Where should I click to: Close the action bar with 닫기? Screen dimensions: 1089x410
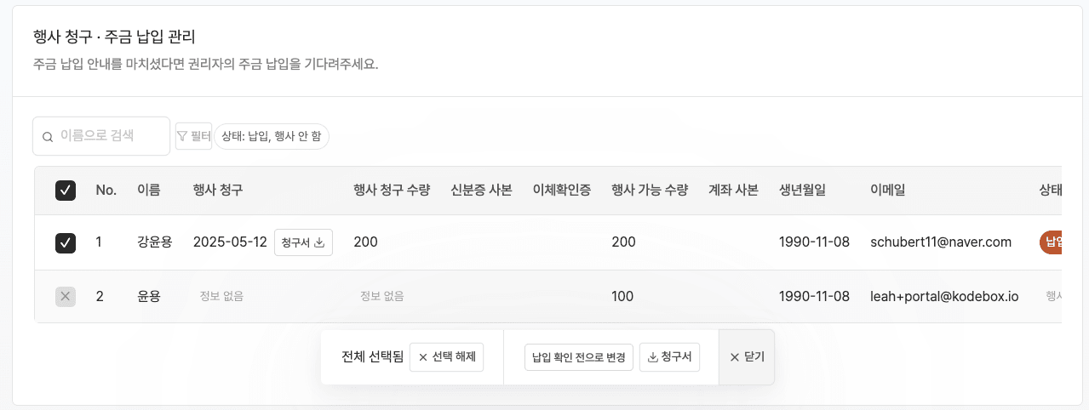click(747, 357)
